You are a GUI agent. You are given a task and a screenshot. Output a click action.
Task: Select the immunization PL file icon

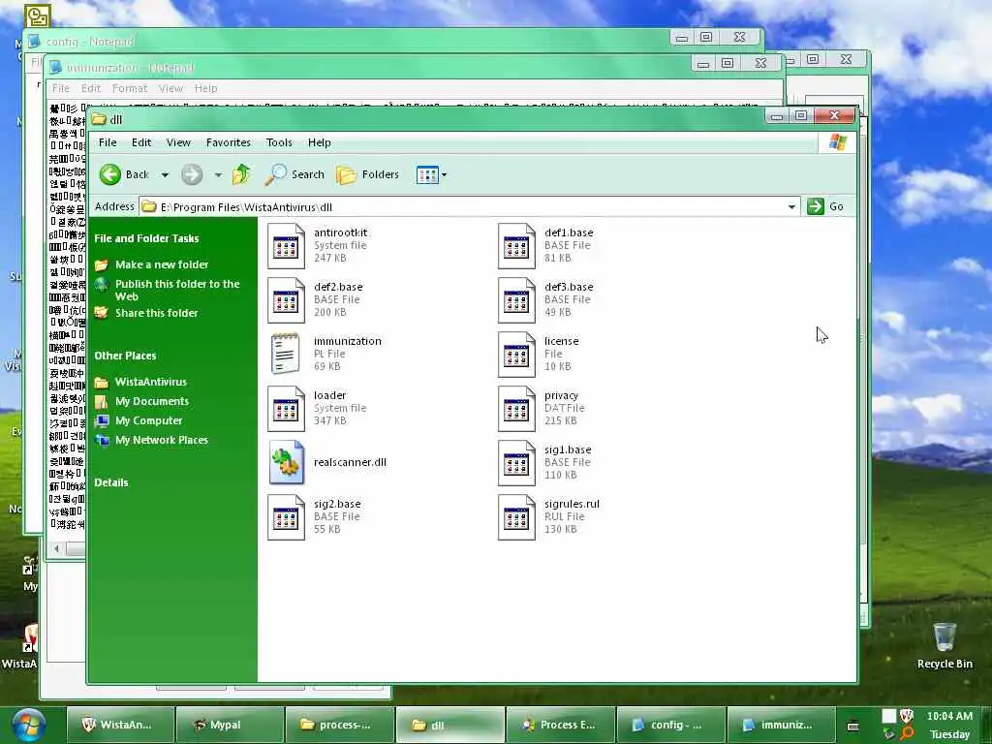(x=286, y=355)
